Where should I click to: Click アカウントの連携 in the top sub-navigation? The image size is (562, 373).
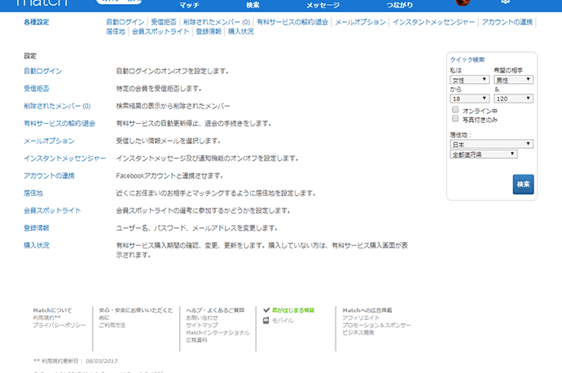pyautogui.click(x=507, y=22)
